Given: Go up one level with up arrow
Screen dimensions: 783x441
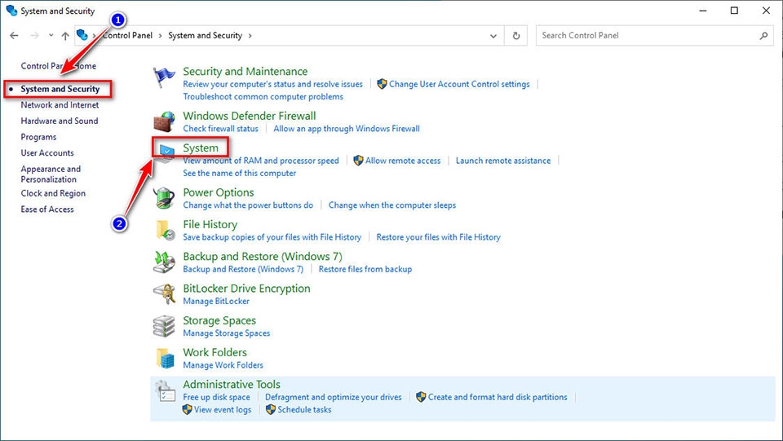Looking at the screenshot, I should tap(65, 35).
